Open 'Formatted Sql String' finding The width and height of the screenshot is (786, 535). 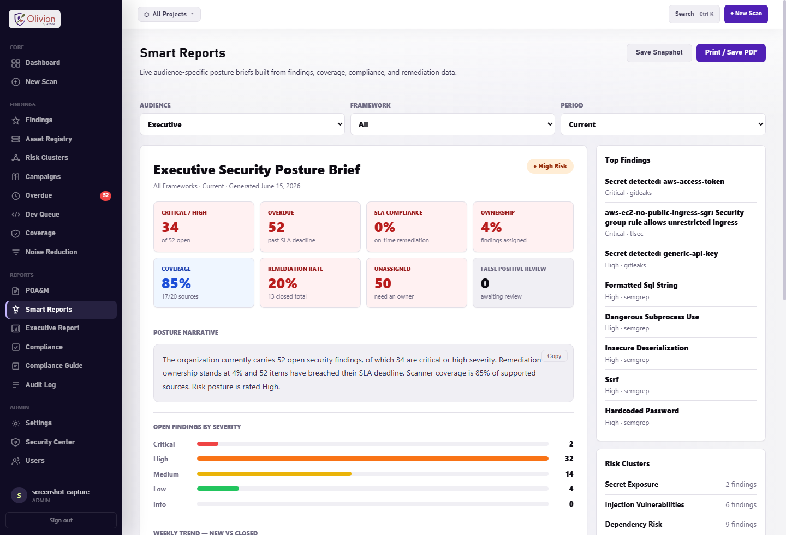coord(681,291)
